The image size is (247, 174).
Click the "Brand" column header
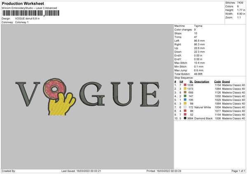[226, 82]
